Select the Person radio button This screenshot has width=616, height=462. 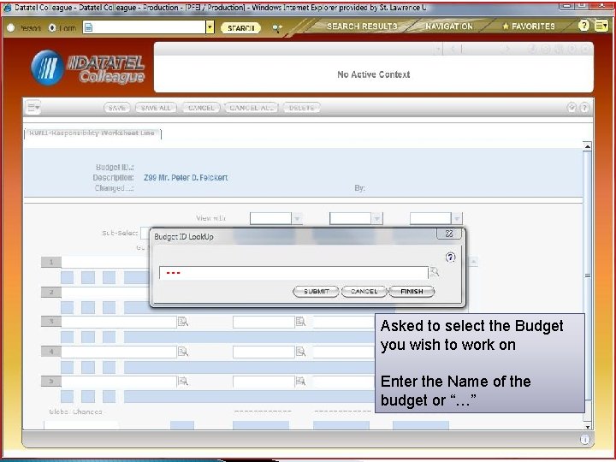[11, 28]
